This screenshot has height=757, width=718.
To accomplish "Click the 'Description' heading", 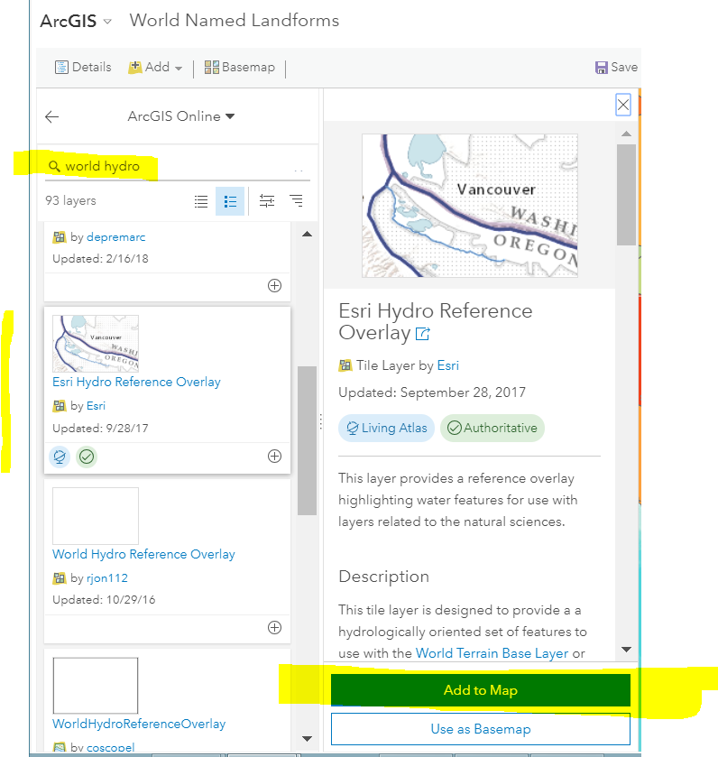I will point(384,577).
